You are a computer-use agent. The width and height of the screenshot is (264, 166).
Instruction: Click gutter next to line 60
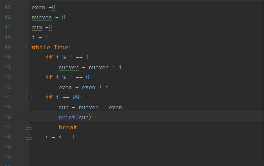coord(8,157)
